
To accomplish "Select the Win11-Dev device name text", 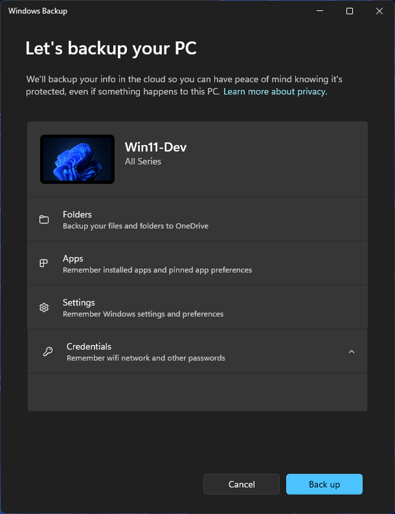I will point(155,147).
